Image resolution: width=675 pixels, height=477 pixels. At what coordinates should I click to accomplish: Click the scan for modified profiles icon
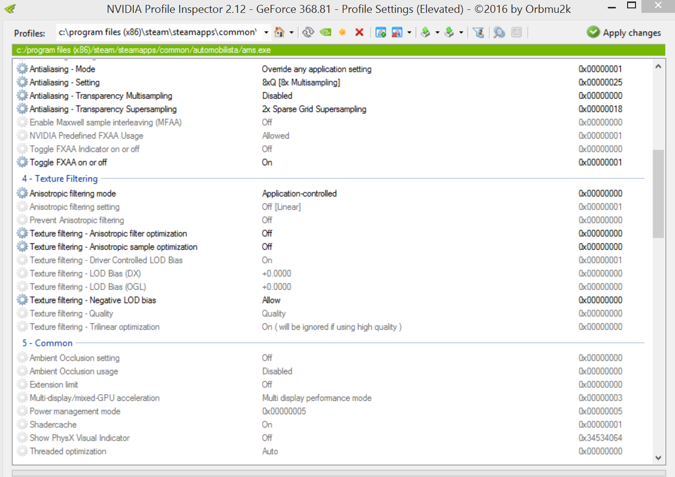pyautogui.click(x=499, y=33)
